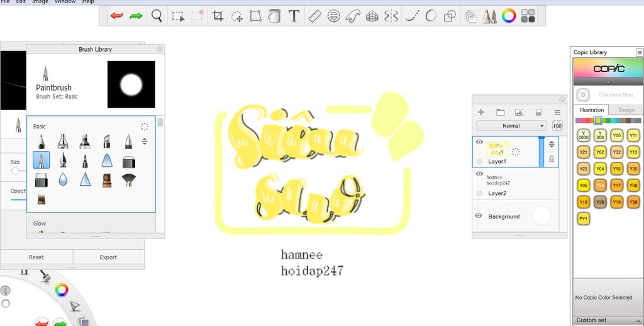The height and width of the screenshot is (326, 644).
Task: Open the Window menu
Action: pyautogui.click(x=65, y=2)
